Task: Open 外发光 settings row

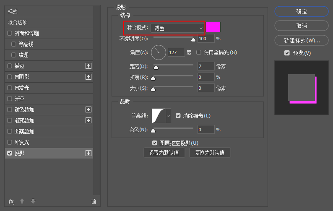Action: tap(49, 142)
